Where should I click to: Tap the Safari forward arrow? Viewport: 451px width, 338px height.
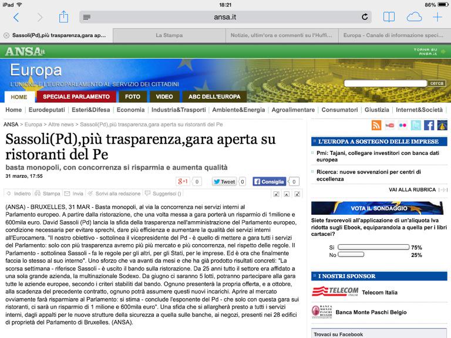[x=40, y=18]
